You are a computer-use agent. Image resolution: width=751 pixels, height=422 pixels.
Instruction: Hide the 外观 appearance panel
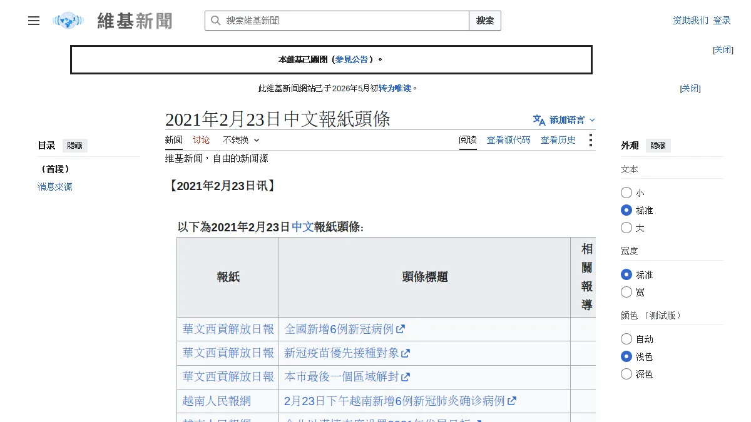[x=658, y=146]
